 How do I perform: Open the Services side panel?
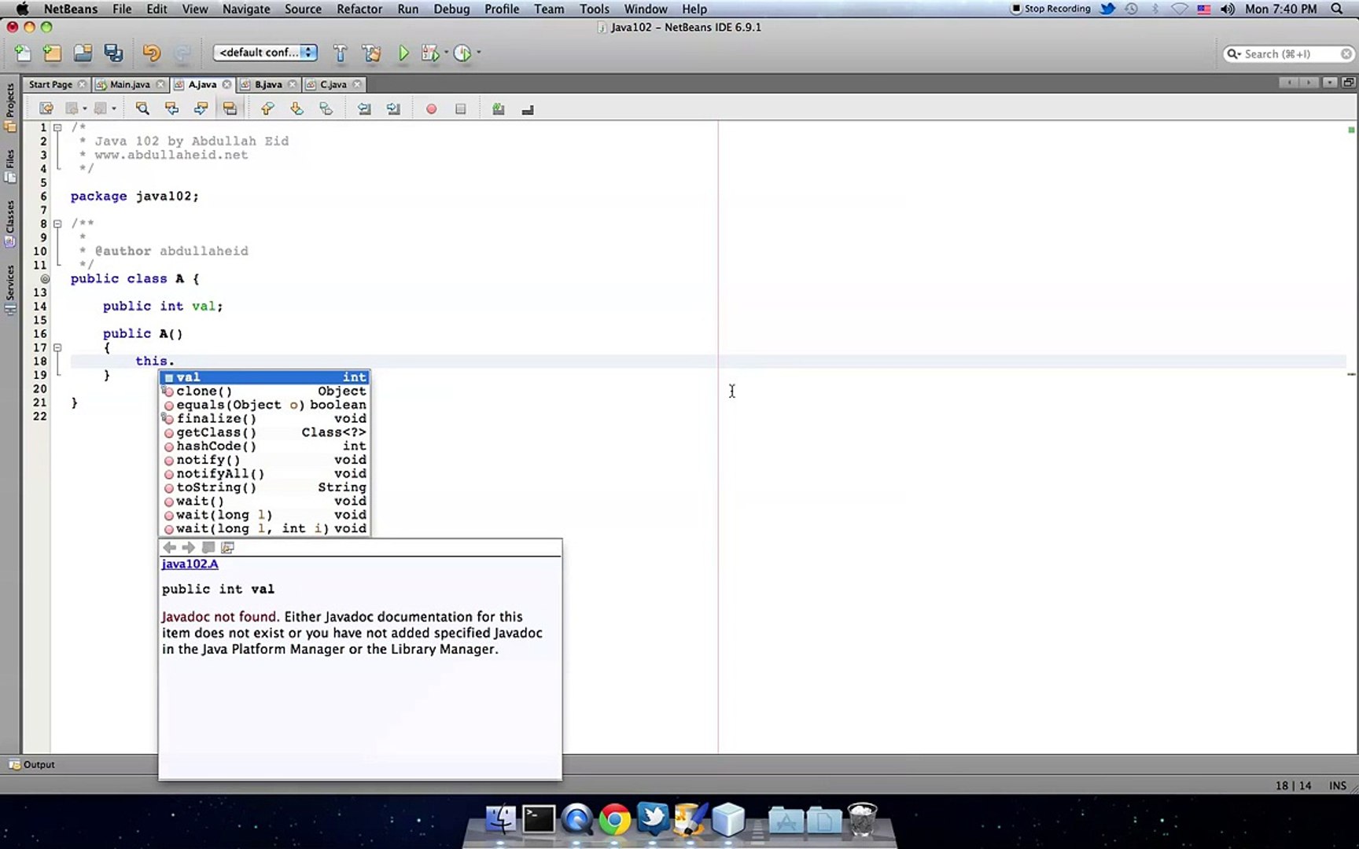tap(10, 289)
